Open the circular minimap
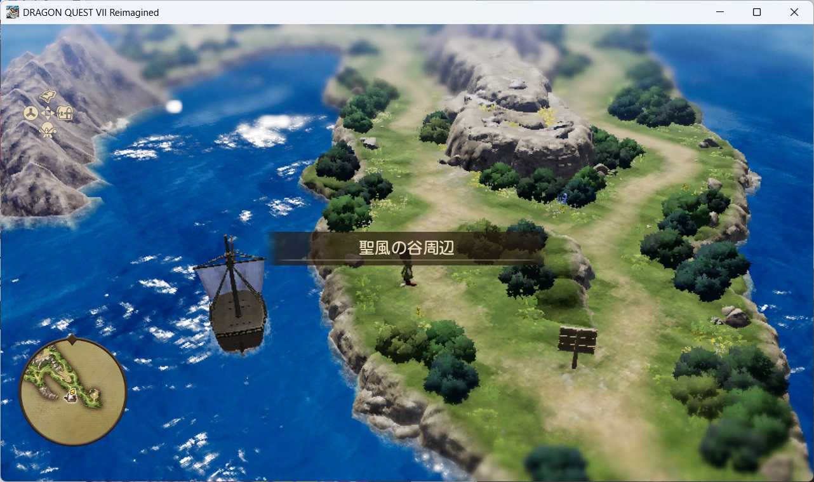The width and height of the screenshot is (814, 482). [x=73, y=391]
